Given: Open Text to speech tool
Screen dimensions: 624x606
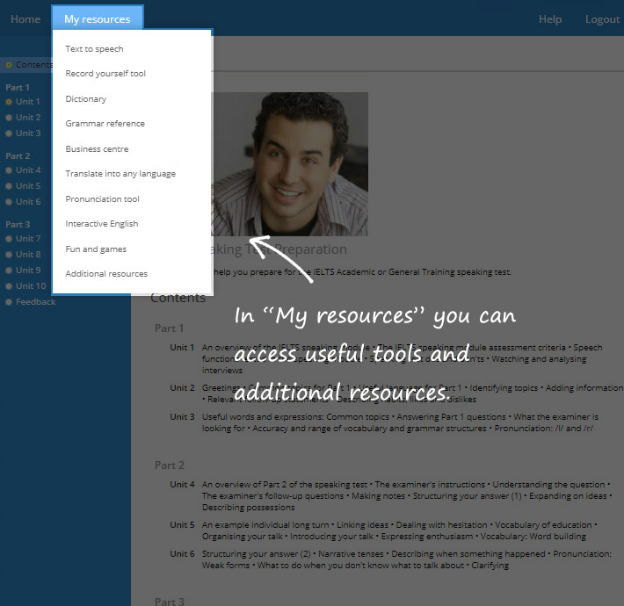Looking at the screenshot, I should [94, 49].
